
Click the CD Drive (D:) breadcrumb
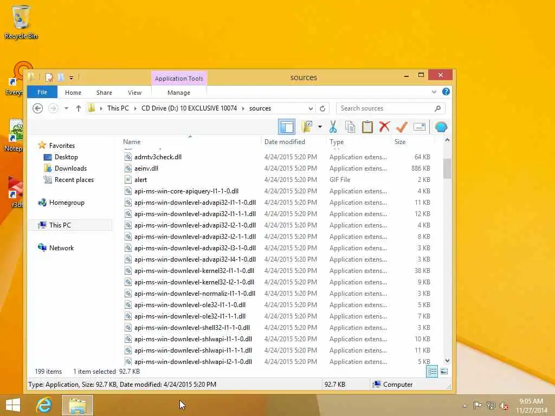189,108
